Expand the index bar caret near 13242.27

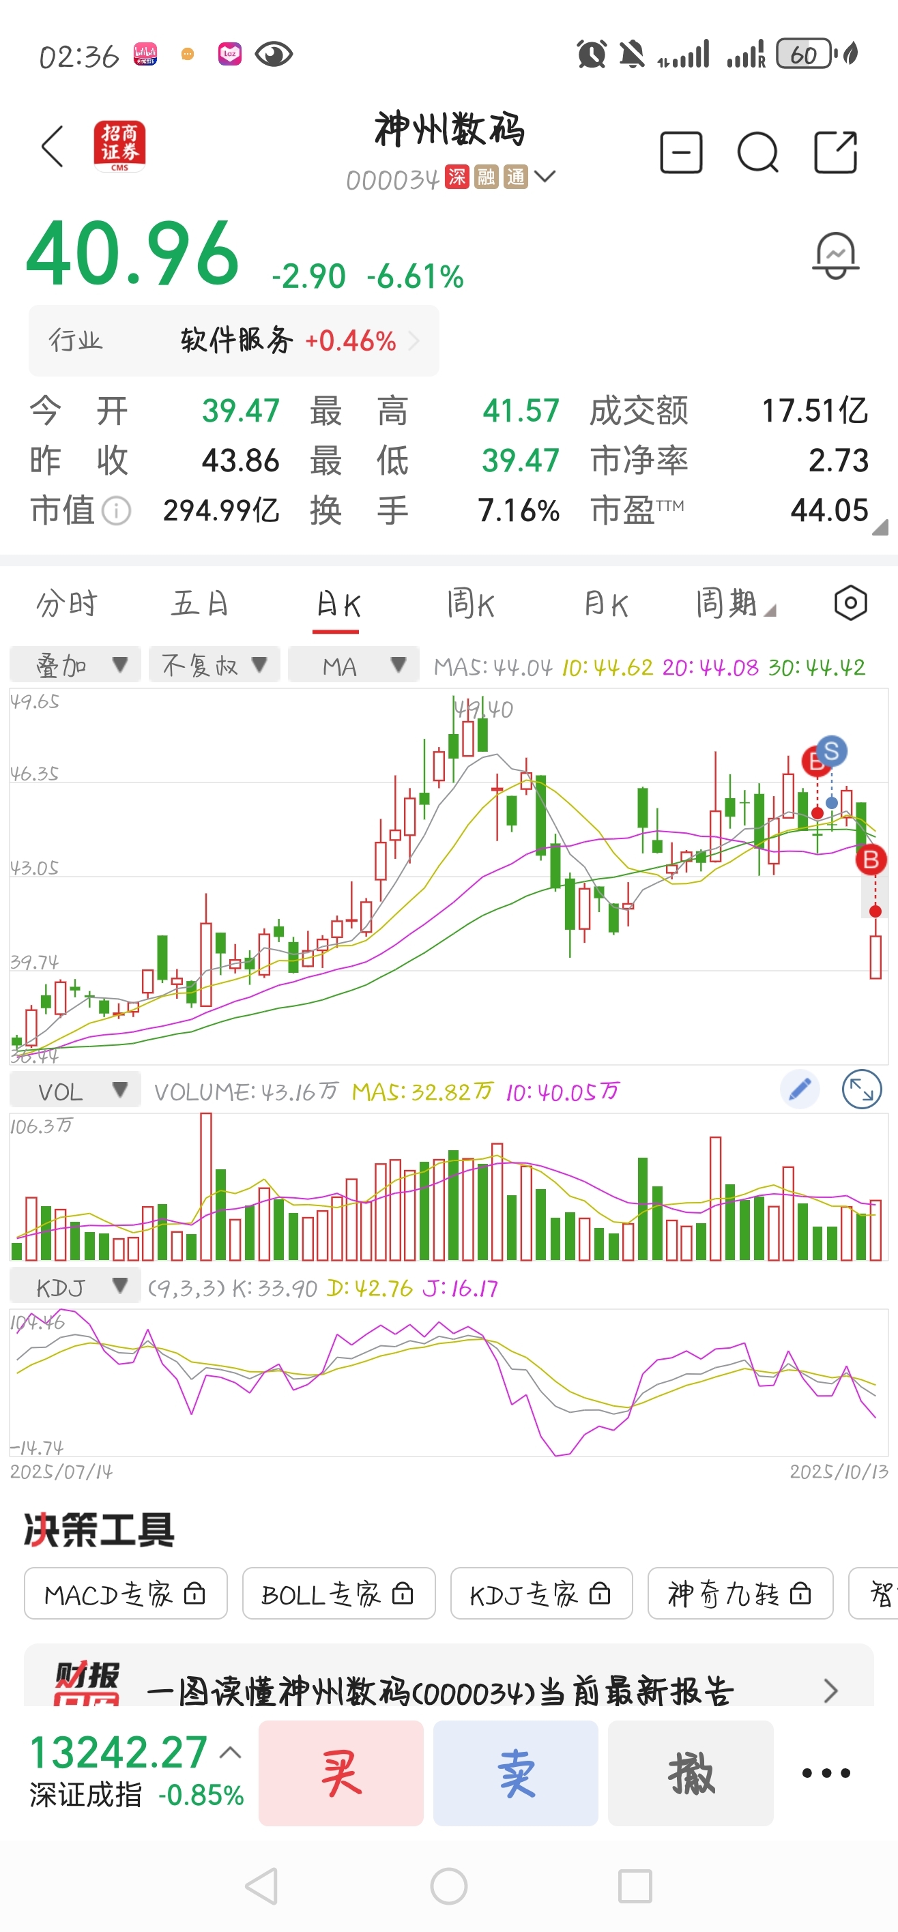pos(231,1753)
